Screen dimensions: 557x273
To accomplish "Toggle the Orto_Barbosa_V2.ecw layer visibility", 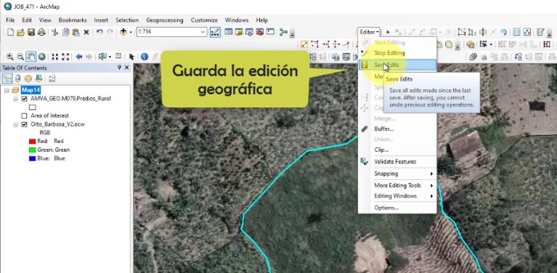I will click(x=24, y=125).
